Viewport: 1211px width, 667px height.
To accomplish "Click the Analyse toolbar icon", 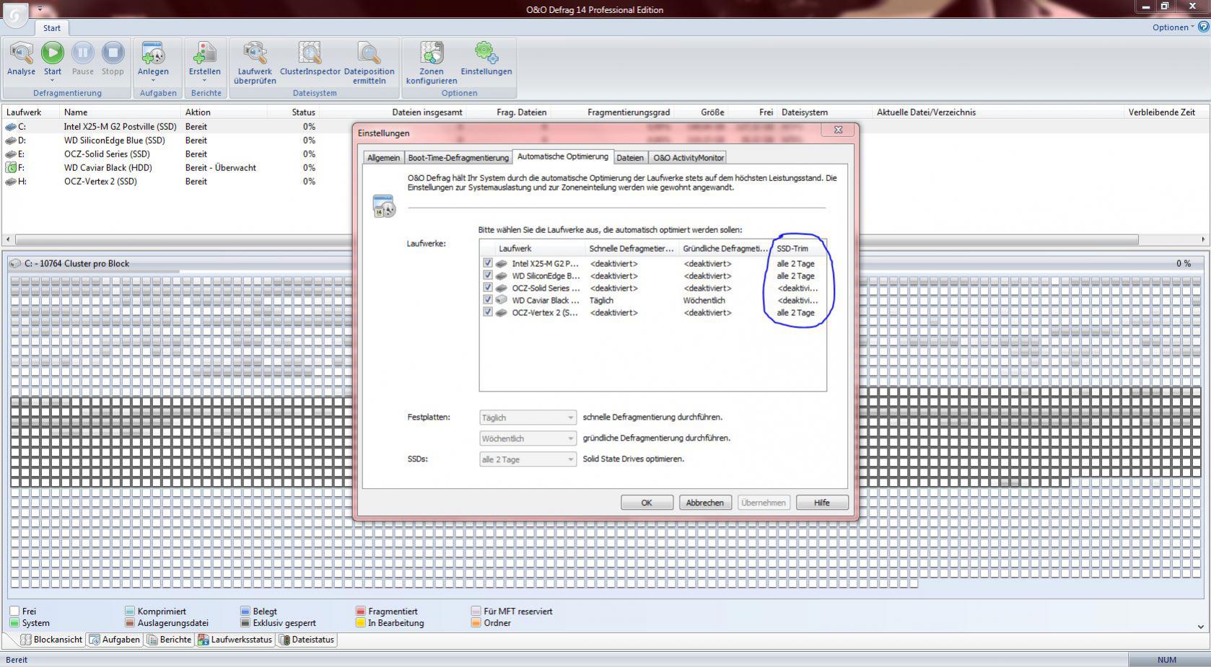I will tap(21, 53).
